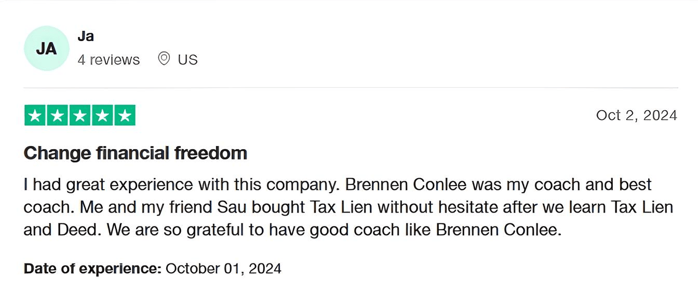Select the "US" country label
The image size is (698, 291).
tap(187, 60)
